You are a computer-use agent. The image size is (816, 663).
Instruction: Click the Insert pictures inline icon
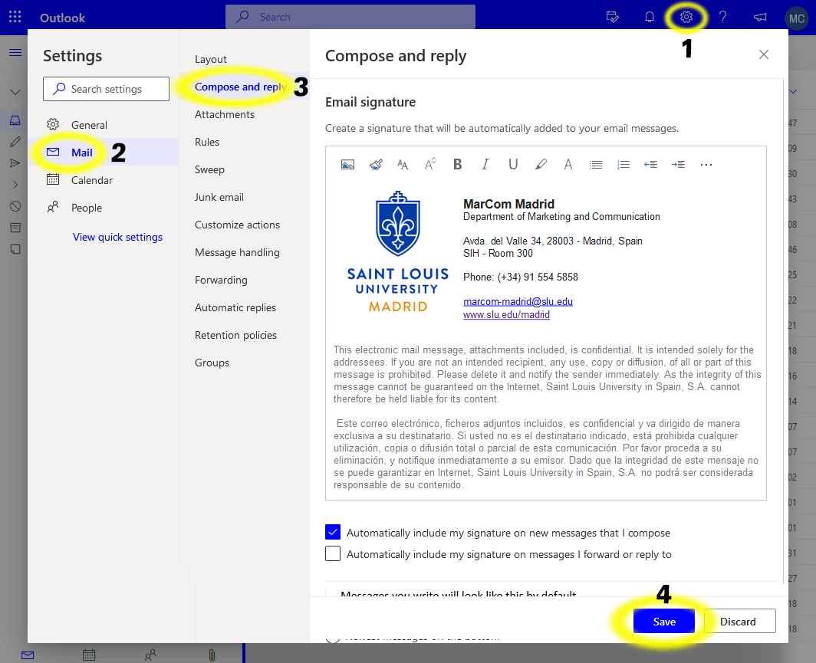[347, 164]
